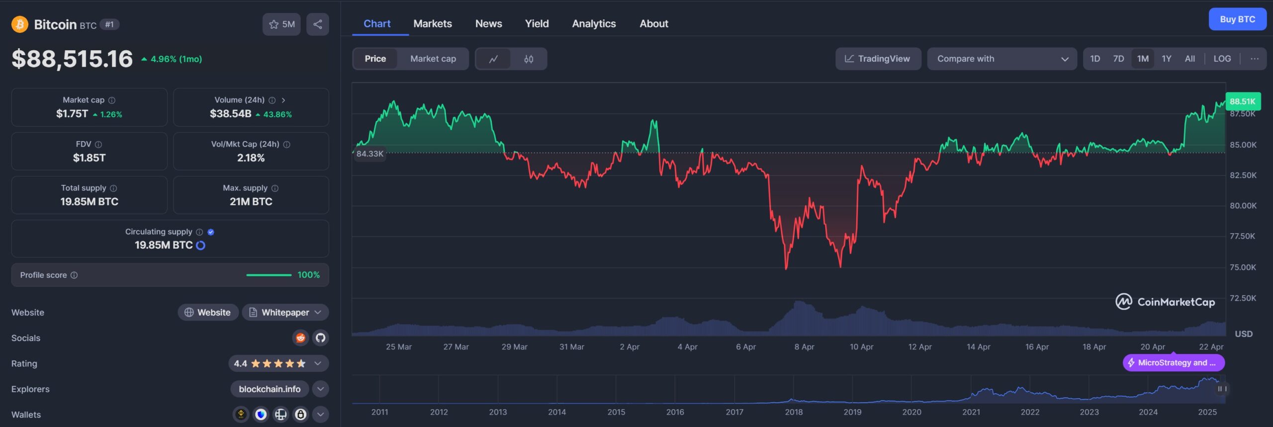
Task: Open the FDV info icon
Action: [98, 145]
